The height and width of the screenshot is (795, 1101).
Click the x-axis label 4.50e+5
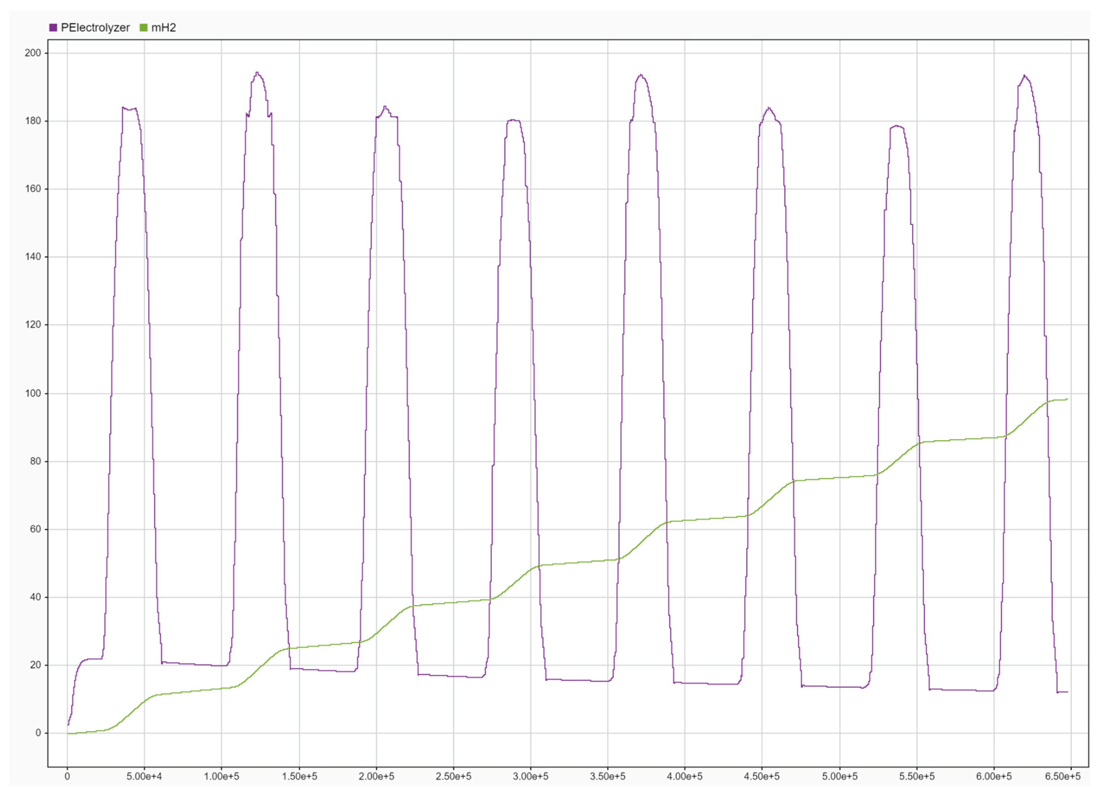762,776
